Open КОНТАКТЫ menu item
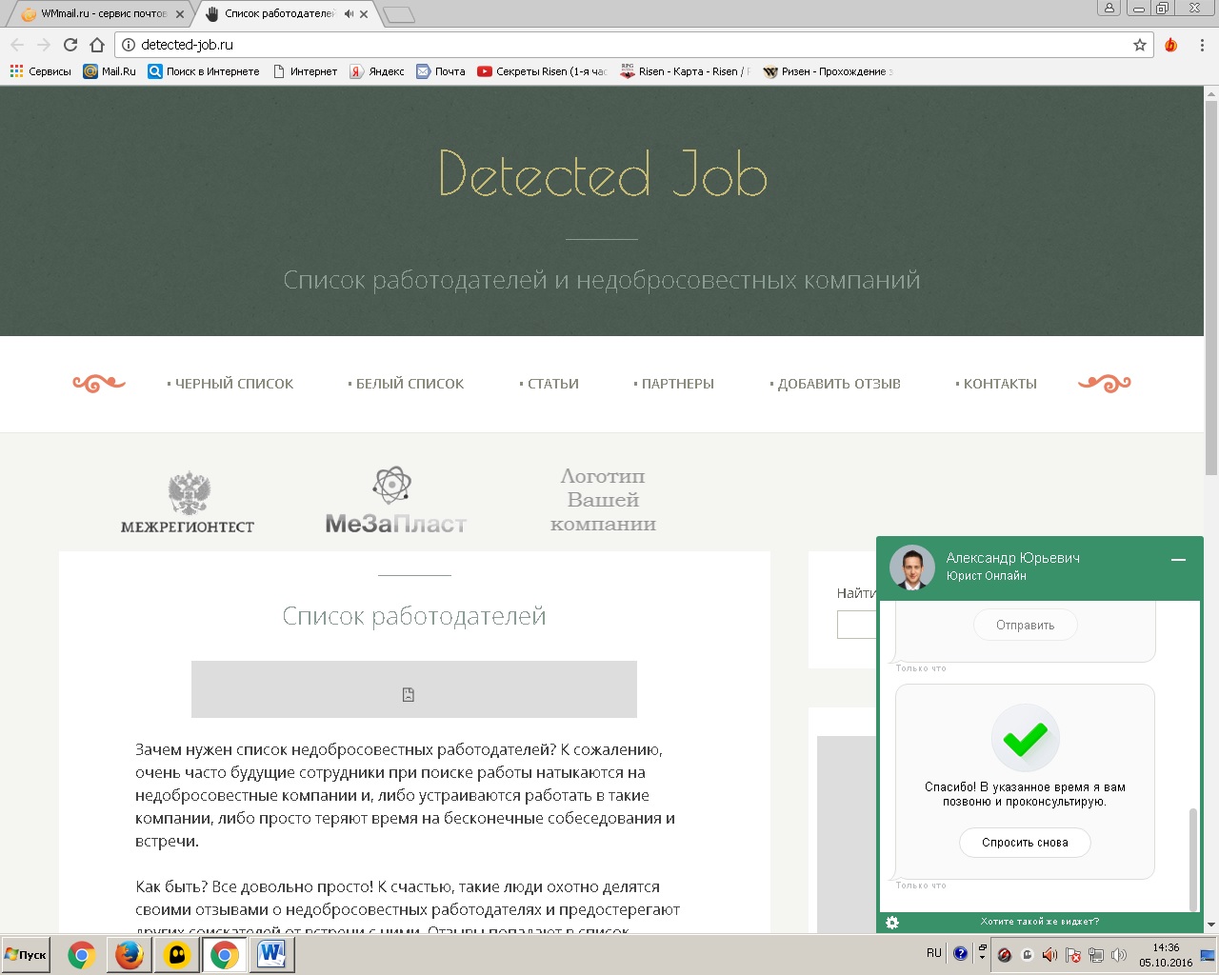Viewport: 1219px width, 975px height. 996,384
